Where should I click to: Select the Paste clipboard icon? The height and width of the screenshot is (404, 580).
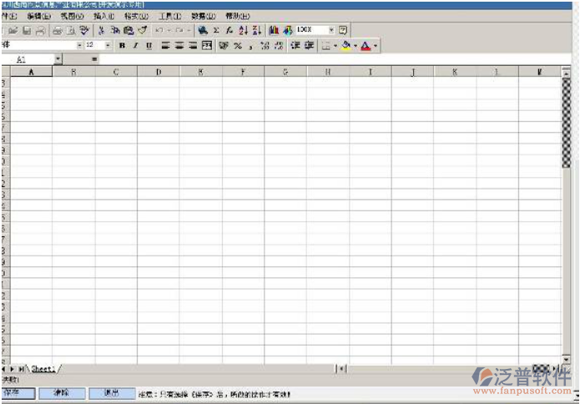click(129, 31)
